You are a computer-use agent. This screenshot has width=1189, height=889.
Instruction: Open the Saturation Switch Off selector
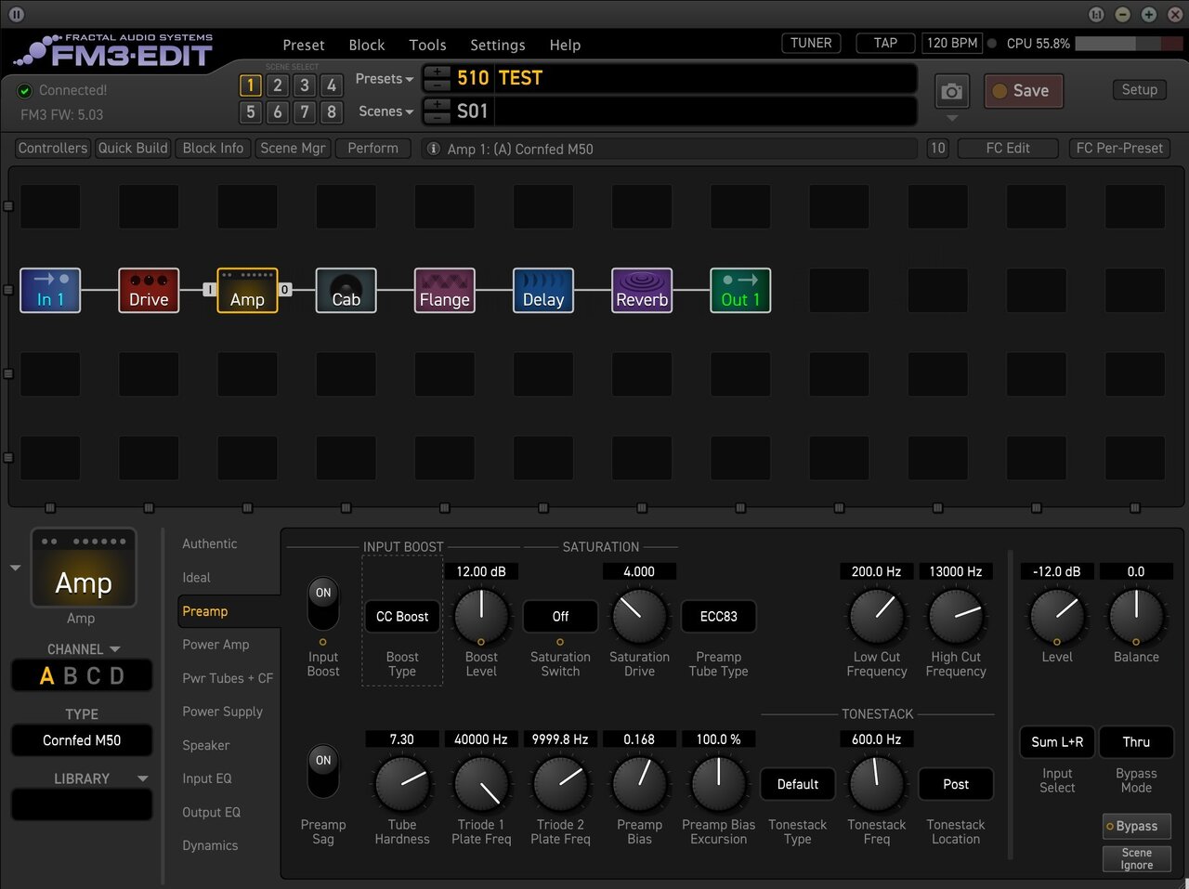[x=560, y=617]
